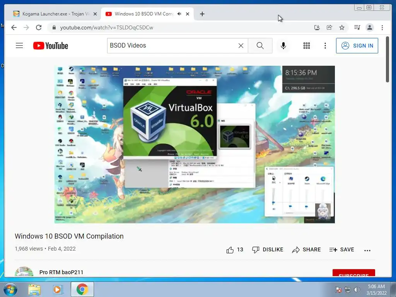Search with voice microphone icon
This screenshot has height=297, width=396.
click(x=283, y=46)
